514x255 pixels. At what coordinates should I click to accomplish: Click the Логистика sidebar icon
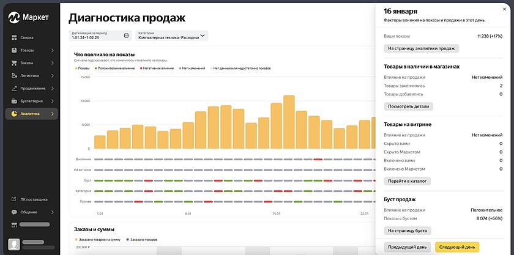point(13,76)
